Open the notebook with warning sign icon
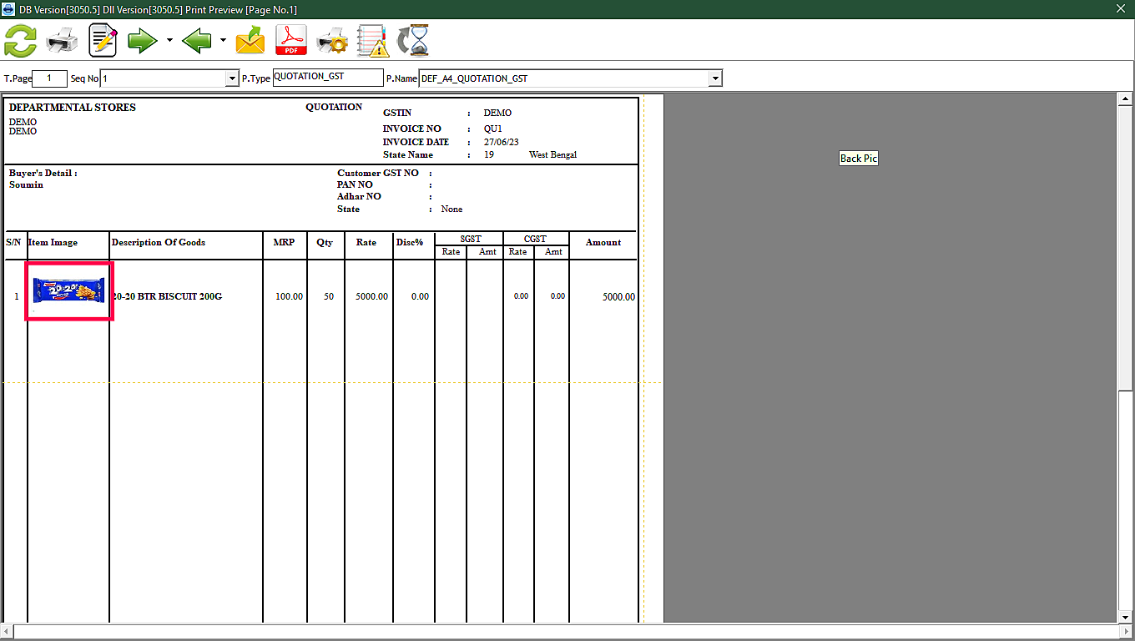This screenshot has height=641, width=1135. 372,40
